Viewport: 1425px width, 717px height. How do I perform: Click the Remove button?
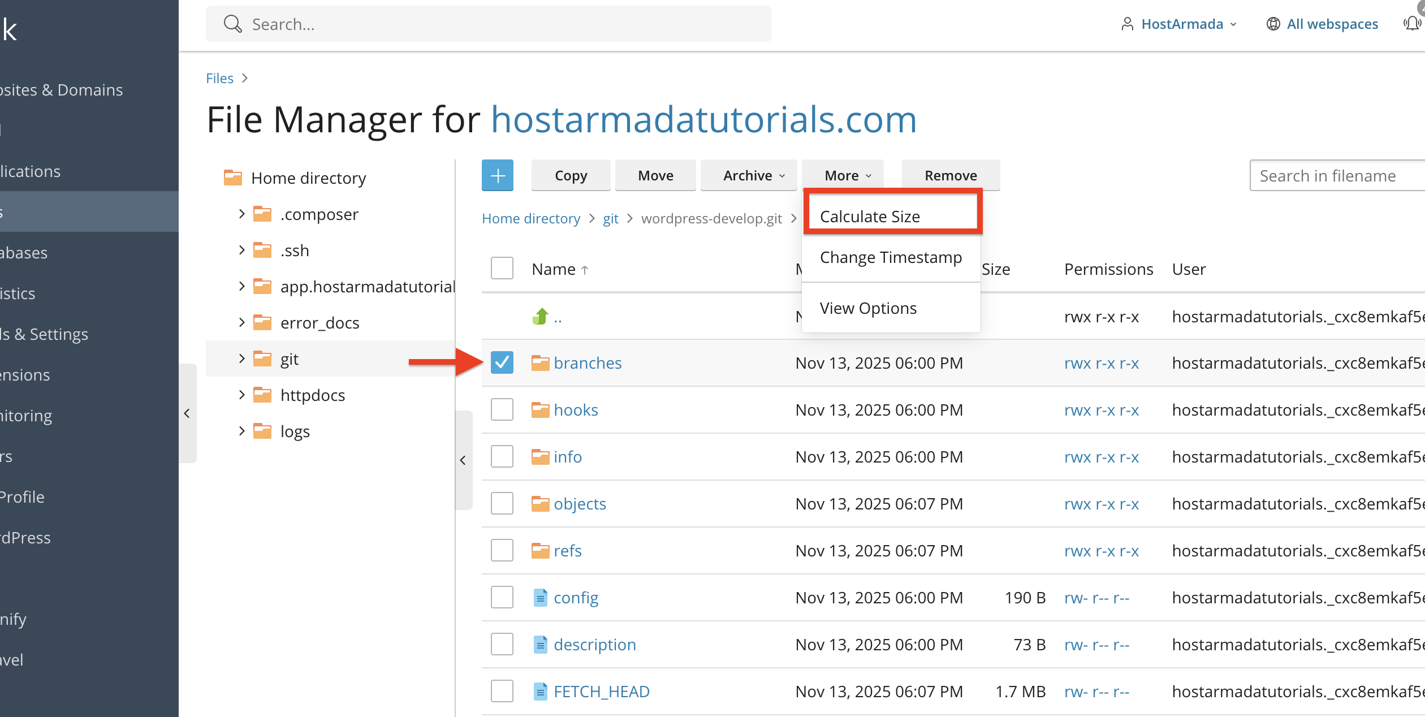click(x=951, y=175)
